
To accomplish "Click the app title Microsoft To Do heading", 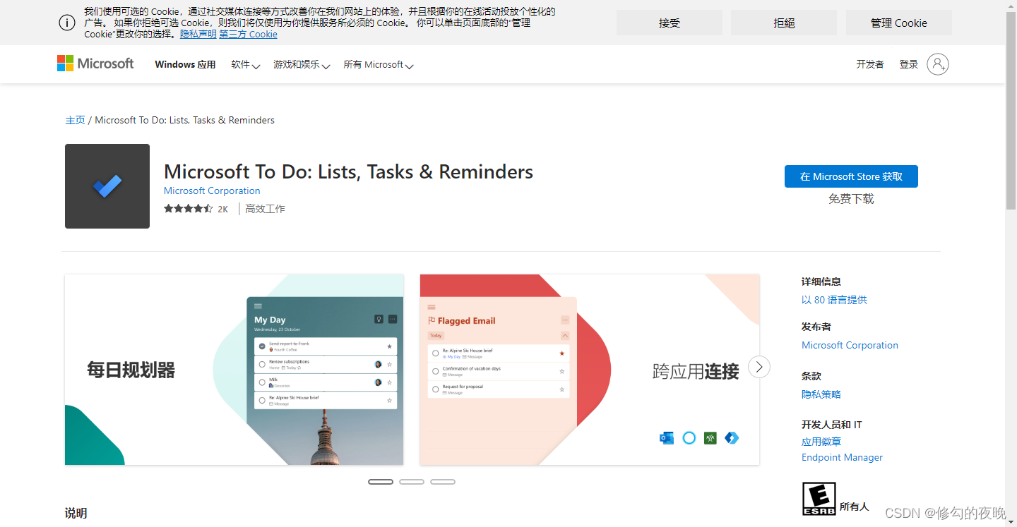I will coord(348,171).
